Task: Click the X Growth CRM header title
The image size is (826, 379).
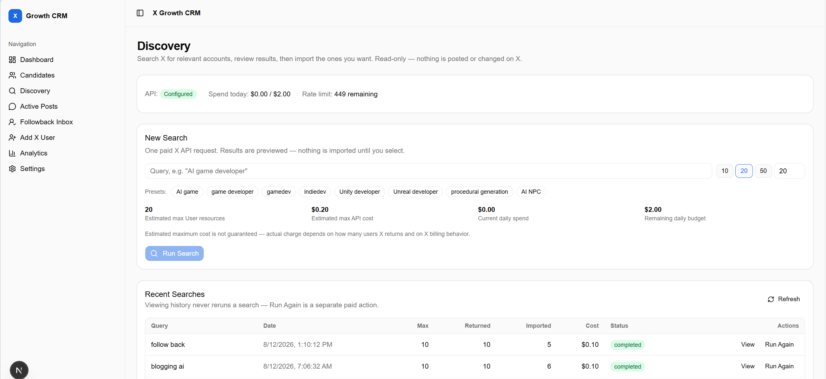Action: tap(176, 13)
